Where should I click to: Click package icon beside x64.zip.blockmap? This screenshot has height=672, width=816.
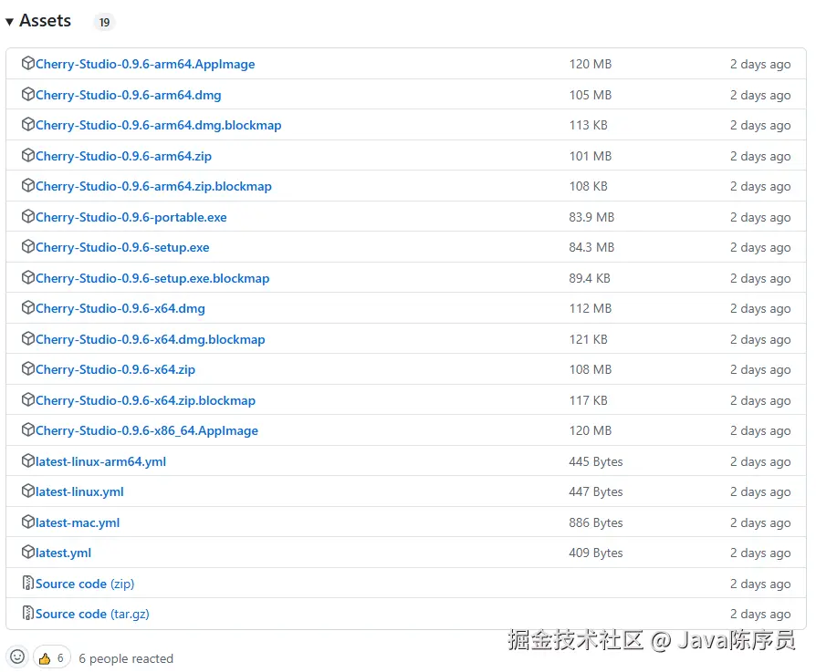pos(27,399)
